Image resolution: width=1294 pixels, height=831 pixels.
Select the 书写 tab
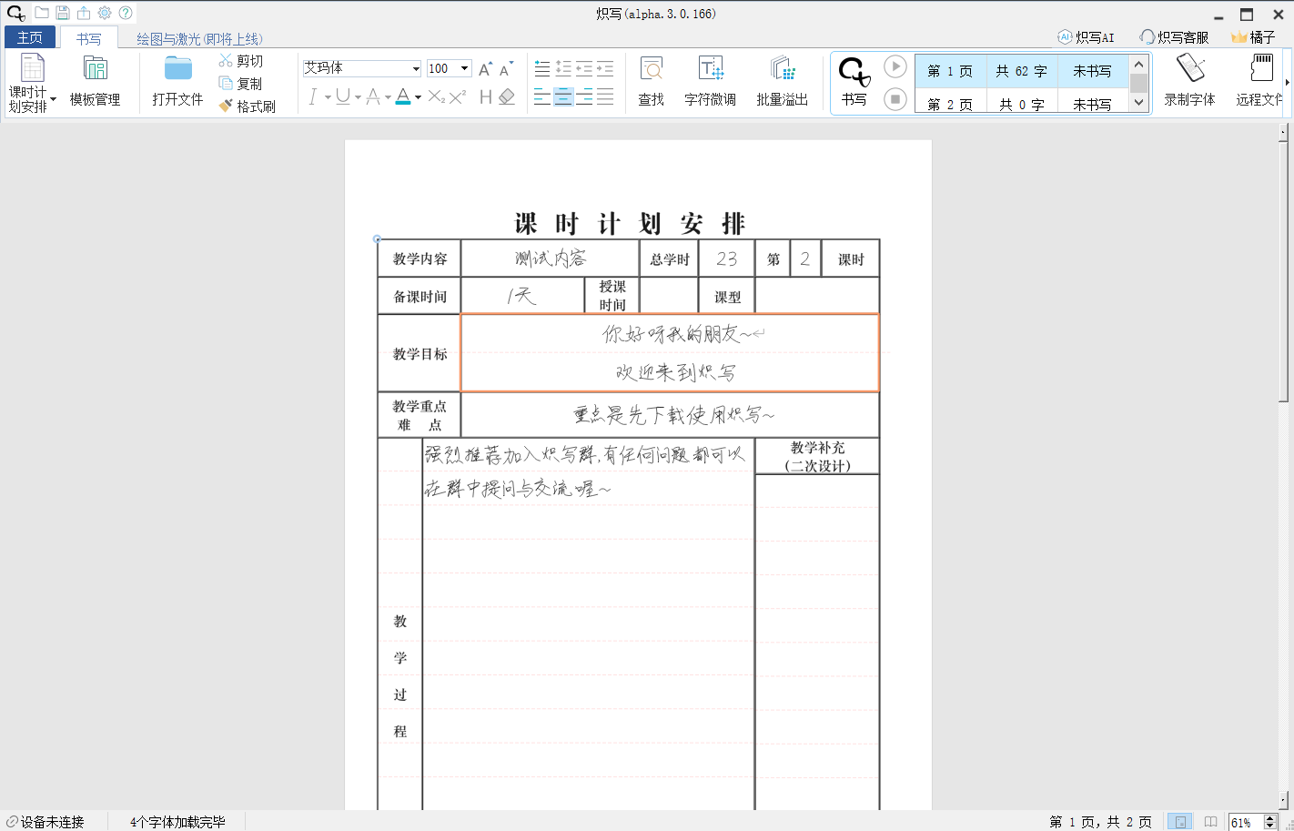point(89,38)
